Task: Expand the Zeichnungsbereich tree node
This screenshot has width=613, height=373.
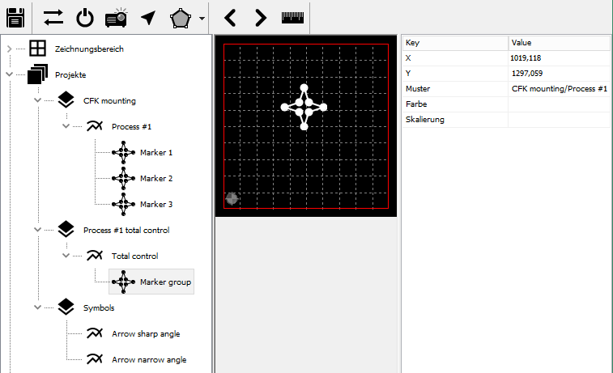Action: (x=10, y=49)
